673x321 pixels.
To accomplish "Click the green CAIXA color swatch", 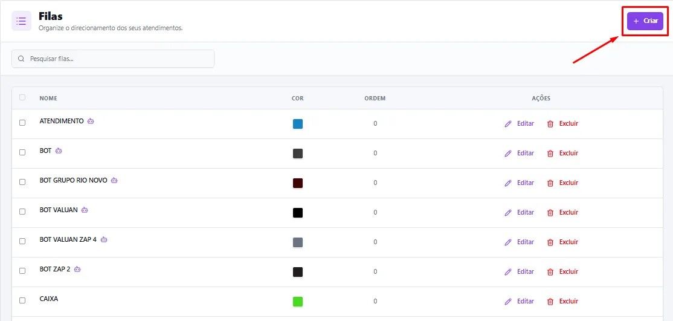I will (x=298, y=302).
